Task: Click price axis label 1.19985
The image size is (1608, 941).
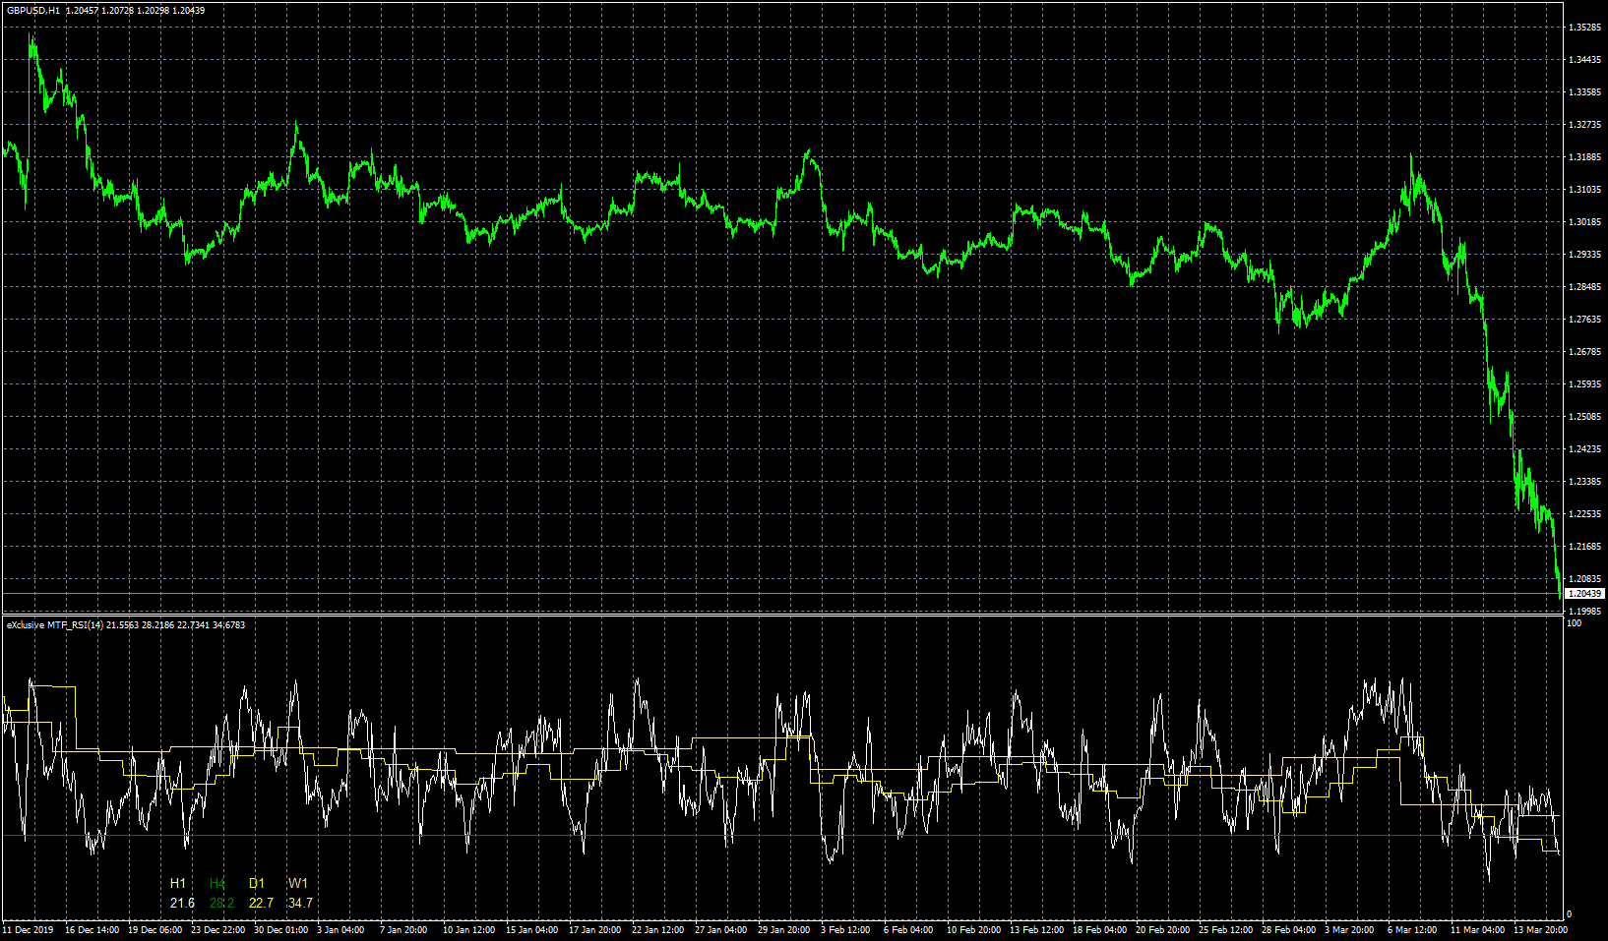Action: click(1582, 611)
